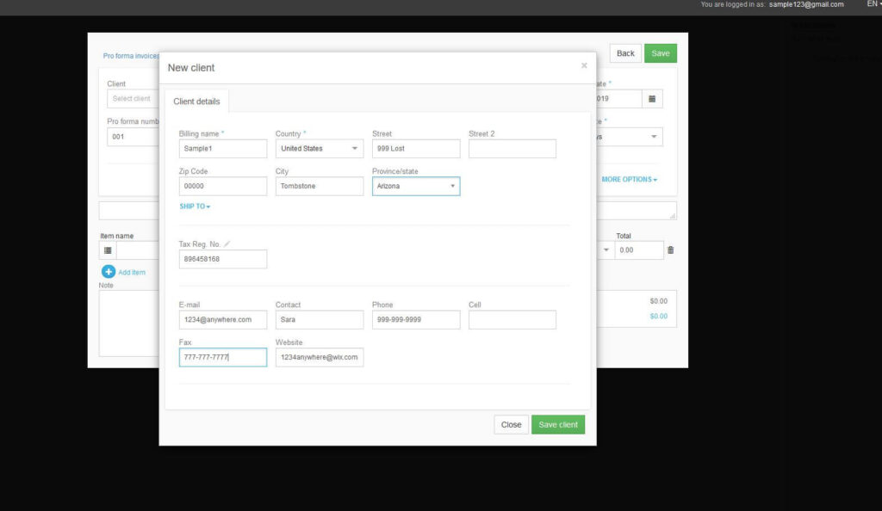Viewport: 882px width, 511px height.
Task: Open the Pro forma invoices breadcrumb link
Action: pyautogui.click(x=131, y=56)
